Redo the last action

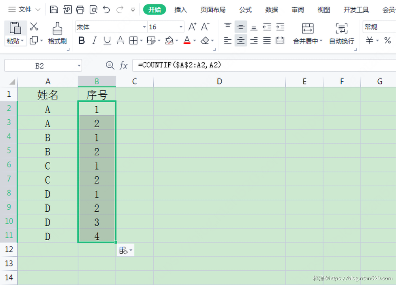click(120, 10)
